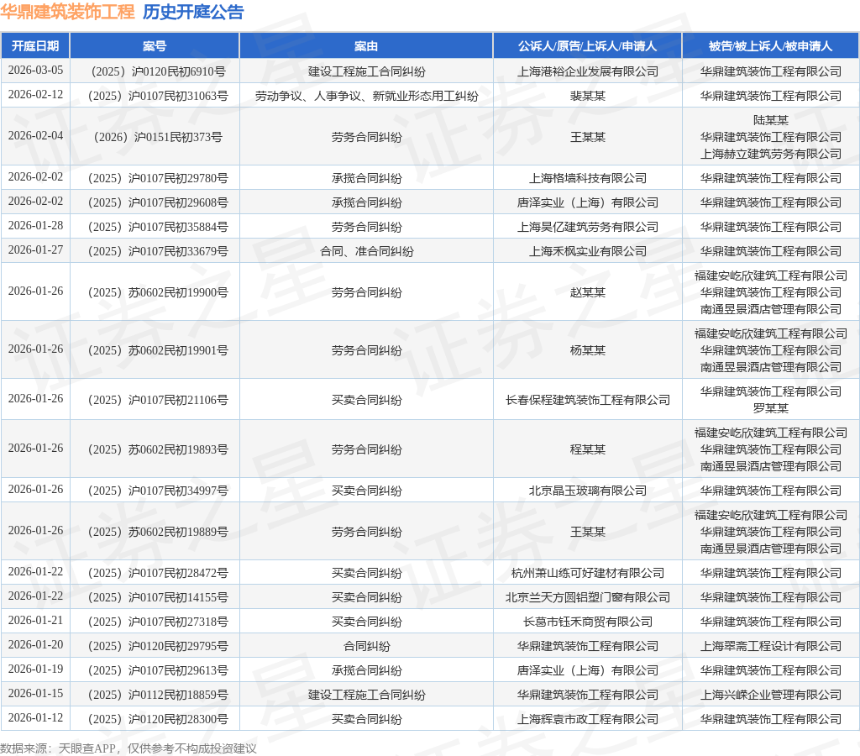860x756 pixels.
Task: Select case number 沪0107民初29613号
Action: [159, 669]
